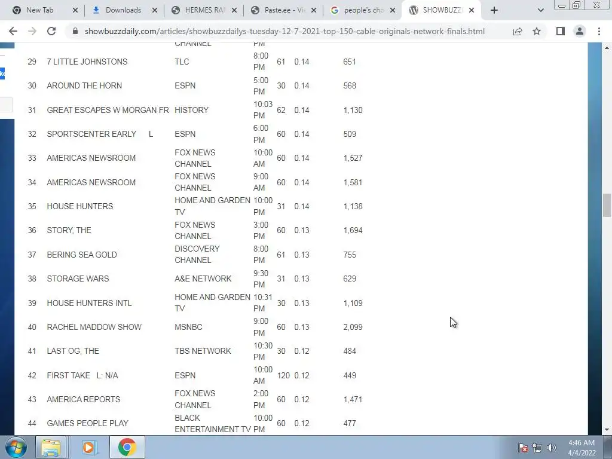Image resolution: width=612 pixels, height=459 pixels.
Task: Click the scrollbar down arrow
Action: (607, 430)
